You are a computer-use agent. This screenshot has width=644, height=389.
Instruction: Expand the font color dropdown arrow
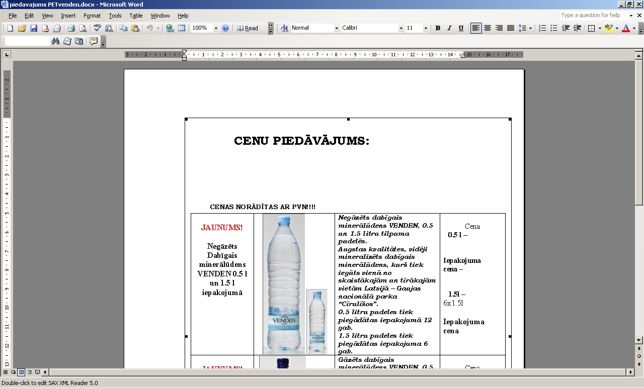[634, 28]
